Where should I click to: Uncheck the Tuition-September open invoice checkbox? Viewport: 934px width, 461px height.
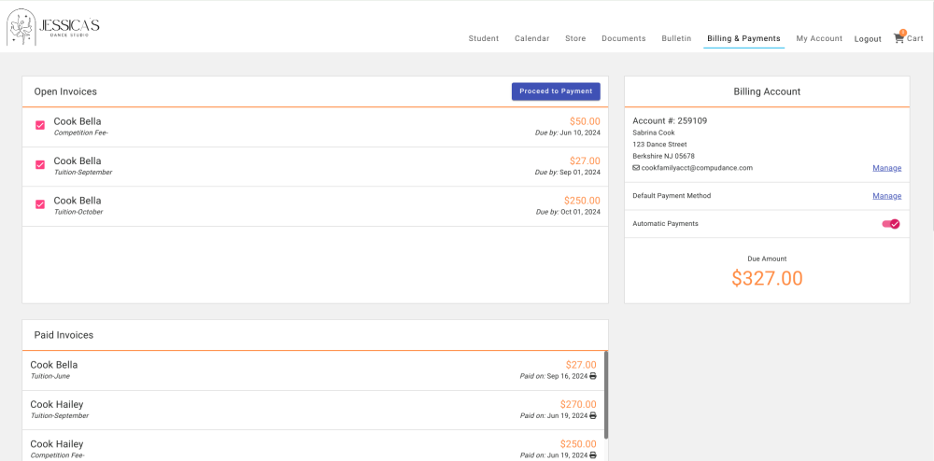click(x=40, y=165)
